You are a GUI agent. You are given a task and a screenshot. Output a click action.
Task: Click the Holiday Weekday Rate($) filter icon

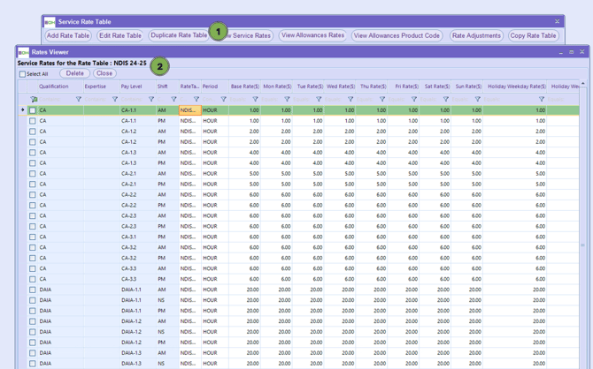[x=542, y=100]
